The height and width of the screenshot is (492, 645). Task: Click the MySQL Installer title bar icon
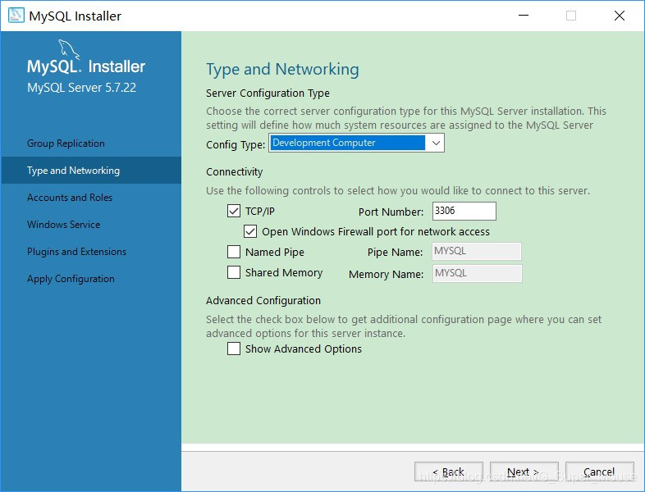[16, 16]
